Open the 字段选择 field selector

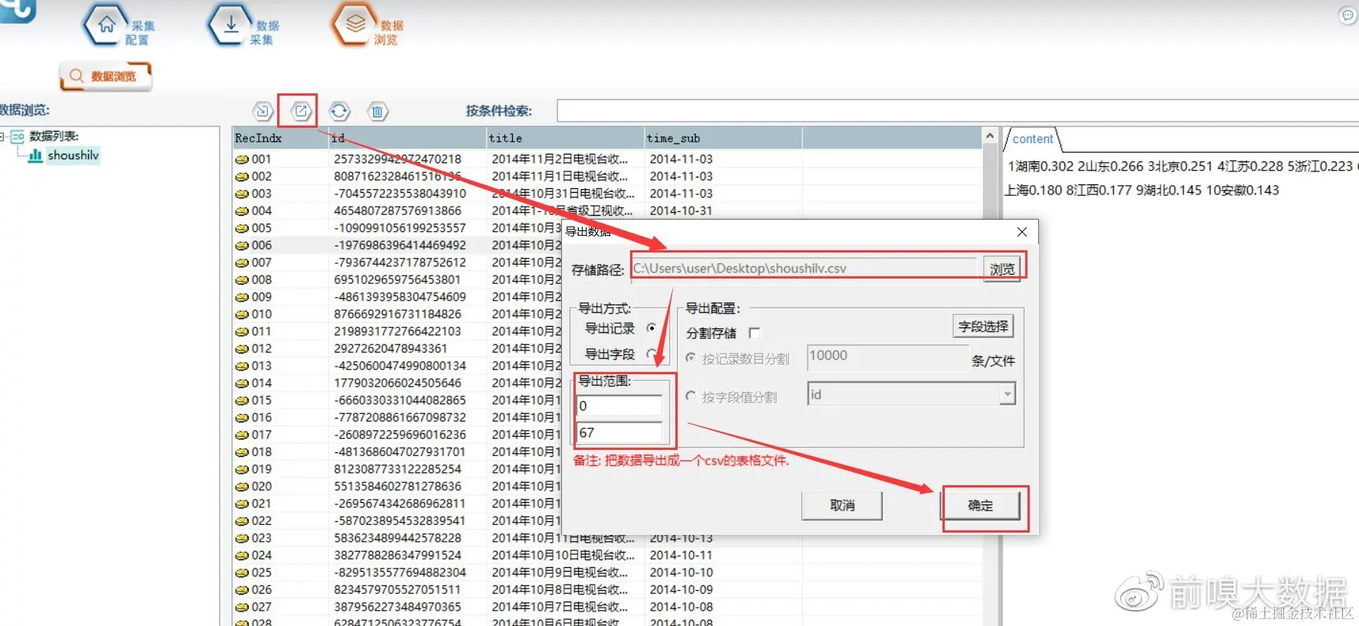point(983,327)
